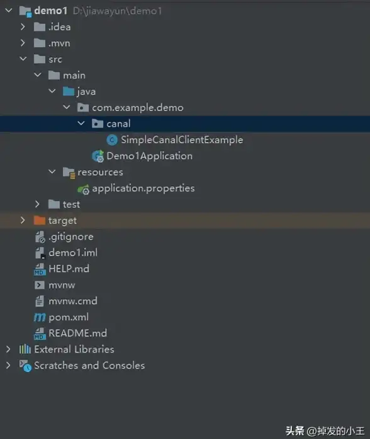Click the canal package icon
This screenshot has width=370, height=439.
point(98,124)
